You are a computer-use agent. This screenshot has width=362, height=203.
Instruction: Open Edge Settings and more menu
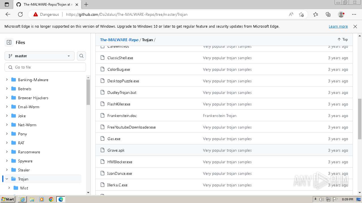tap(354, 14)
